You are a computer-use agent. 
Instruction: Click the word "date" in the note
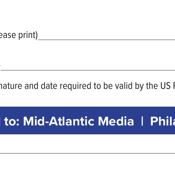point(49,86)
